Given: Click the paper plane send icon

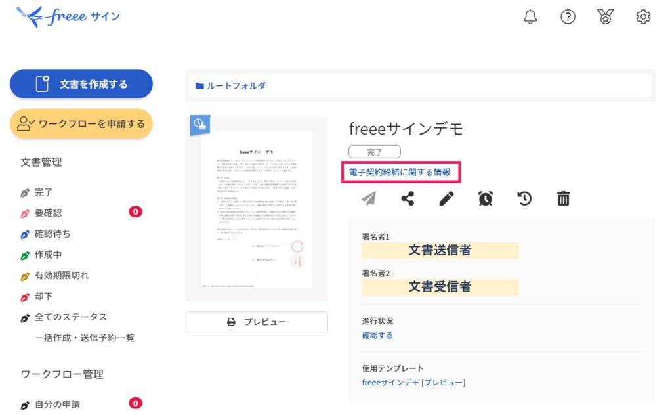Looking at the screenshot, I should click(369, 198).
